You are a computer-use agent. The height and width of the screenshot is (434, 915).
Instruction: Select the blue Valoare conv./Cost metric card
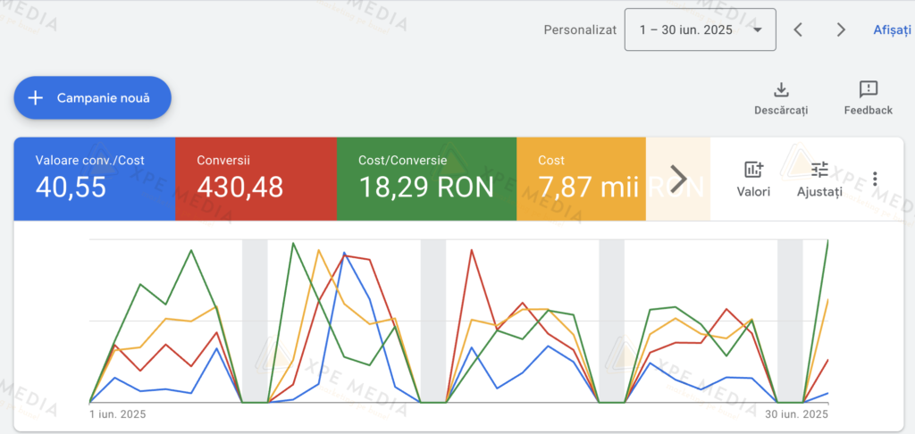coord(94,179)
